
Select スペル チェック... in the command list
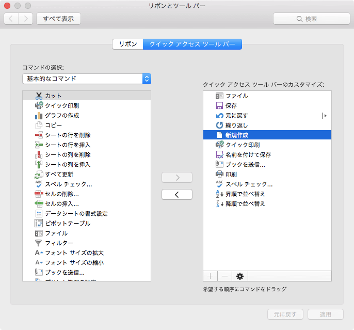click(x=87, y=184)
